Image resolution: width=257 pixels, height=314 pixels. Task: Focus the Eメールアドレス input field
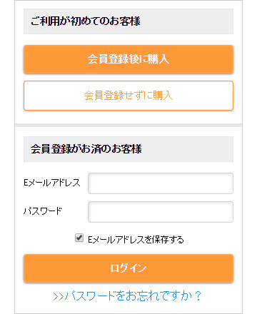161,183
